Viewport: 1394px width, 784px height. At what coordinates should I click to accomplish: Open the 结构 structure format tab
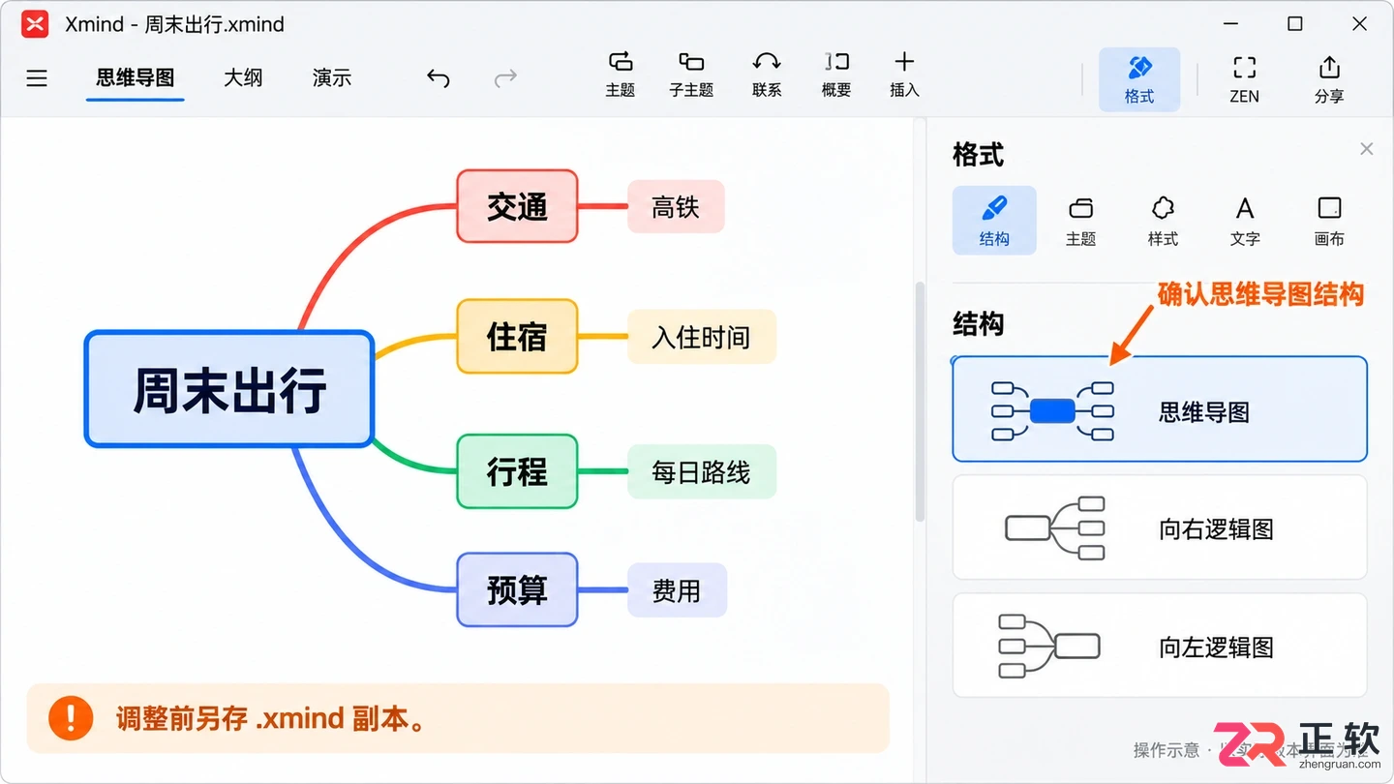tap(994, 221)
